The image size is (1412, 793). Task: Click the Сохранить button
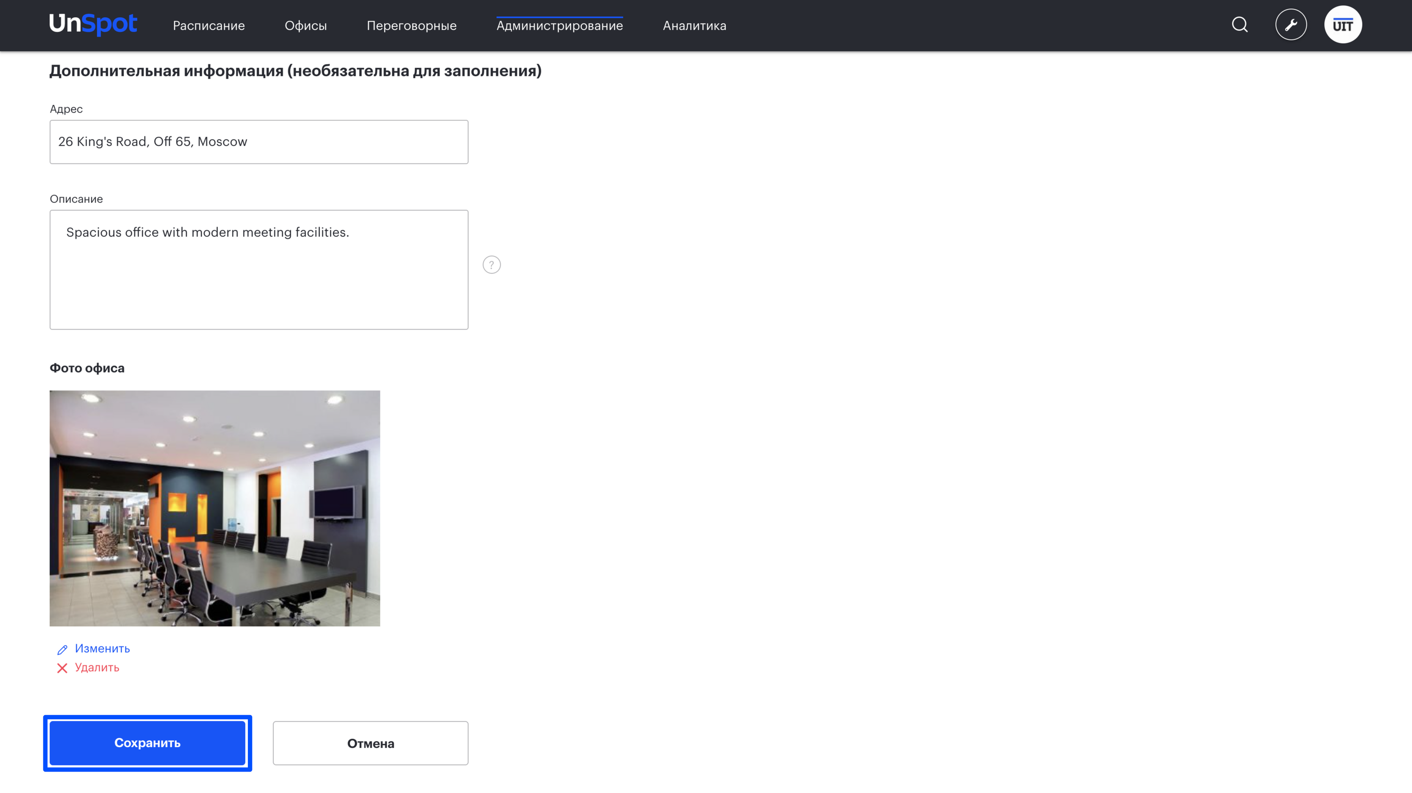point(147,744)
